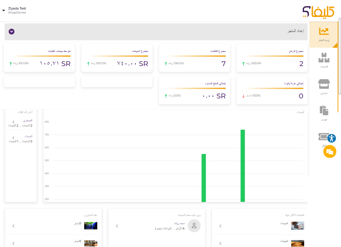Click the waterfall product thumbnail
The width and height of the screenshot is (341, 247).
[x=91, y=226]
